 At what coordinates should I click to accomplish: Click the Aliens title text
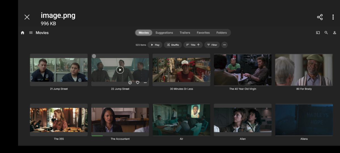coord(304,139)
